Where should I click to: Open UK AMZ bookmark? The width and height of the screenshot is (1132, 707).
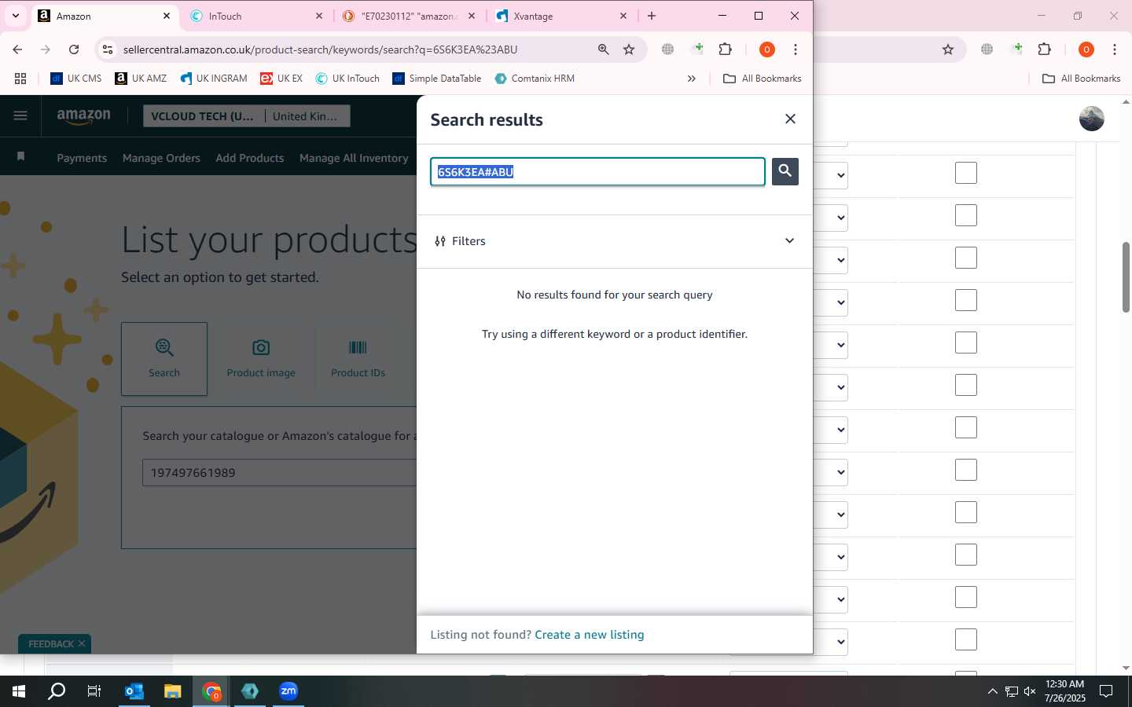point(141,79)
